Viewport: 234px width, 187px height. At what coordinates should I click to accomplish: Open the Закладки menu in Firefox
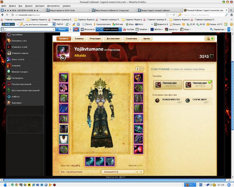point(40,6)
